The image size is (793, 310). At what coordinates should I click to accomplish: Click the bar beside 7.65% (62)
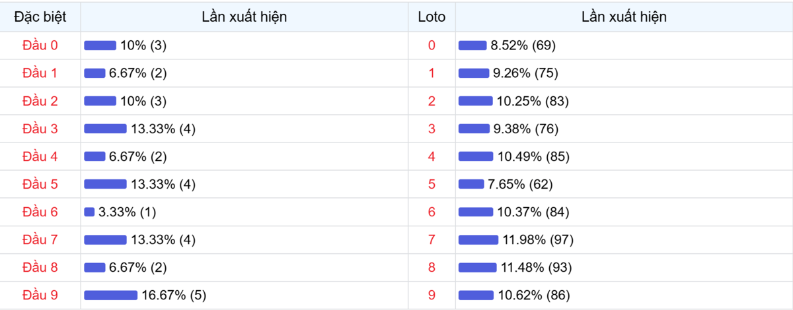click(471, 184)
